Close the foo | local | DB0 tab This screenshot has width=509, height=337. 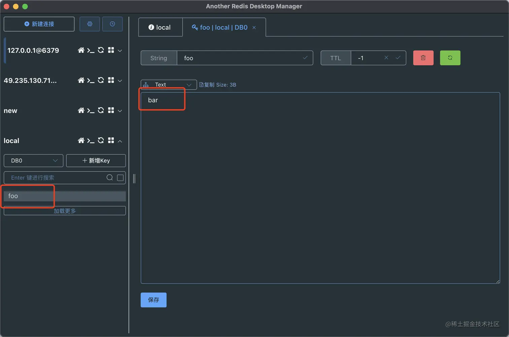click(x=254, y=28)
